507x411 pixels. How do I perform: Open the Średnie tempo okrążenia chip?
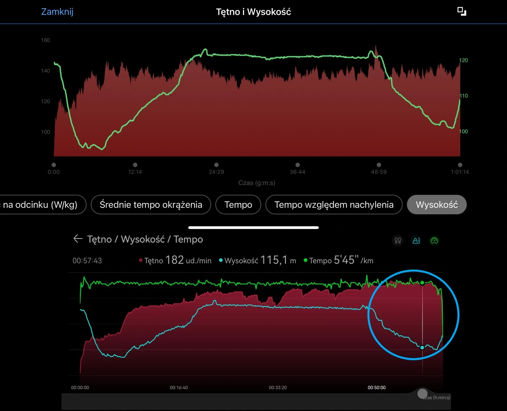tap(151, 205)
